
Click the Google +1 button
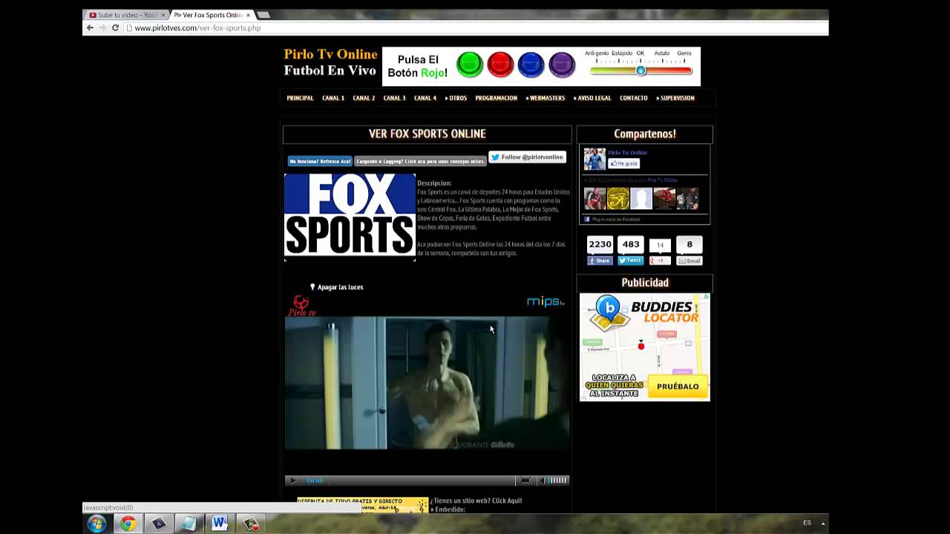[660, 261]
